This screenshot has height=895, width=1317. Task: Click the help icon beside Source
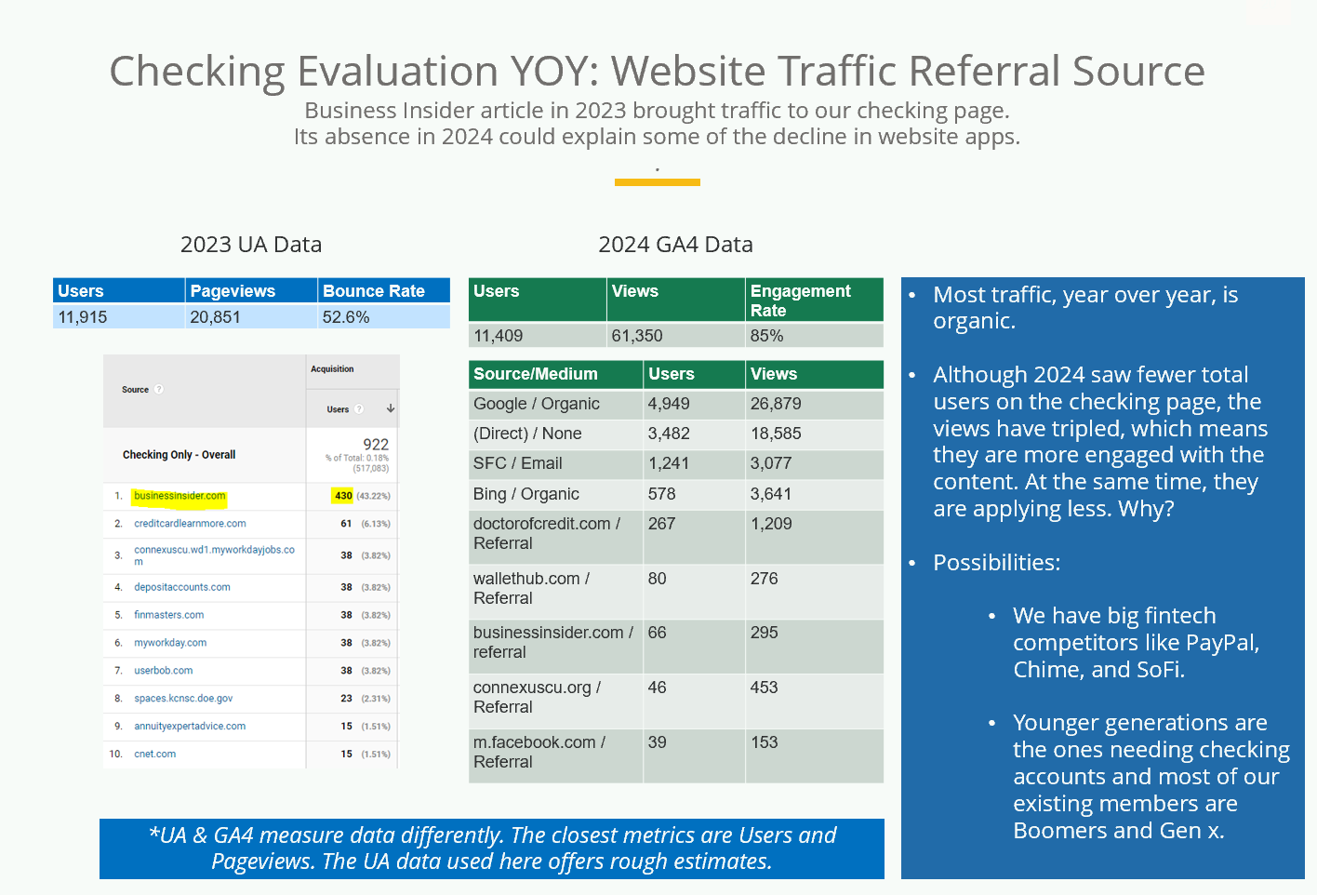(x=159, y=390)
